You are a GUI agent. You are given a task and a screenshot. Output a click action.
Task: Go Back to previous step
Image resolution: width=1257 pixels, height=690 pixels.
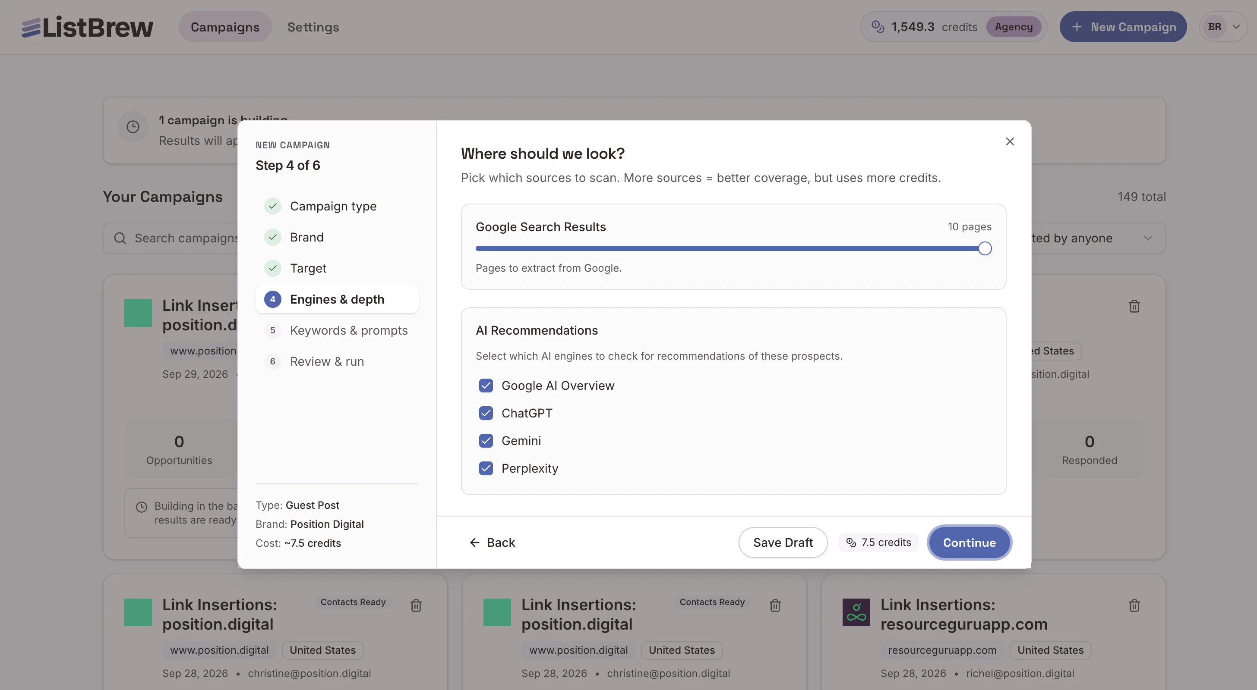(x=492, y=543)
